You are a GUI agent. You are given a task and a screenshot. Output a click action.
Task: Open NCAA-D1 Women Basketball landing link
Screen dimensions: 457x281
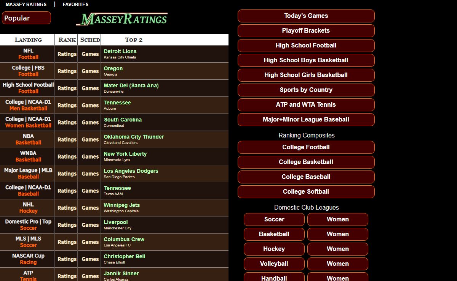click(x=28, y=122)
